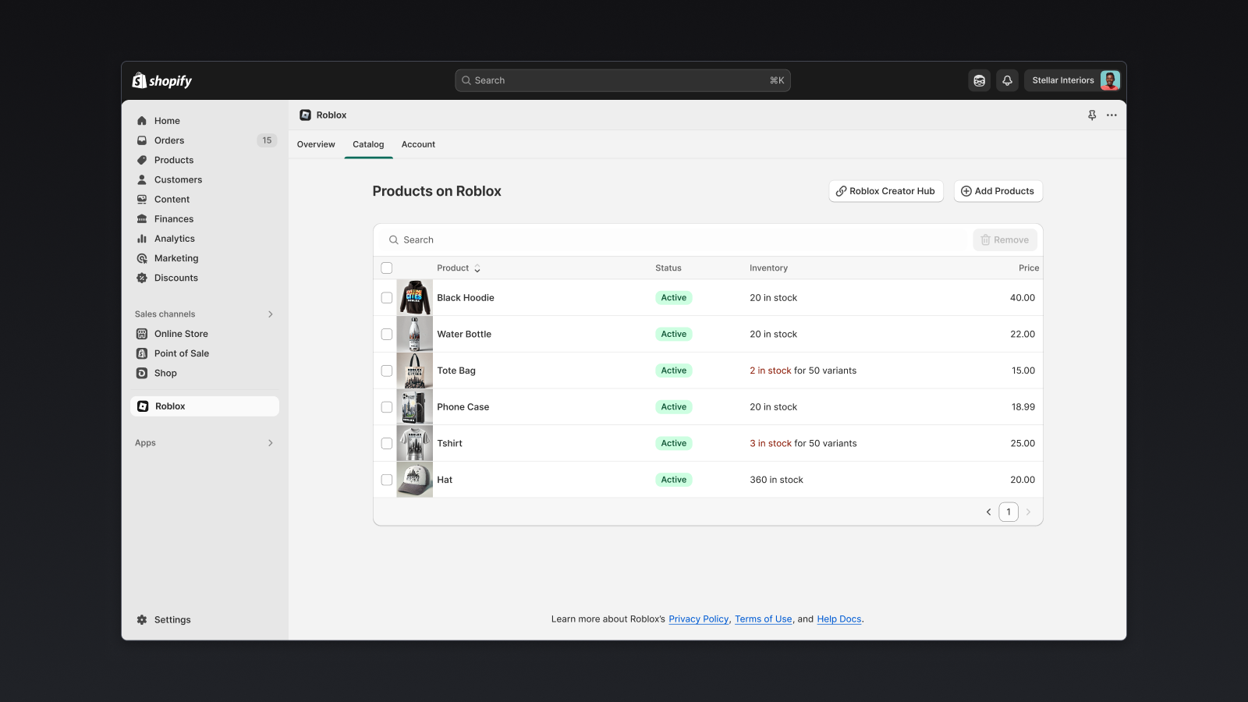
Task: Go to the next page arrow
Action: tap(1028, 512)
